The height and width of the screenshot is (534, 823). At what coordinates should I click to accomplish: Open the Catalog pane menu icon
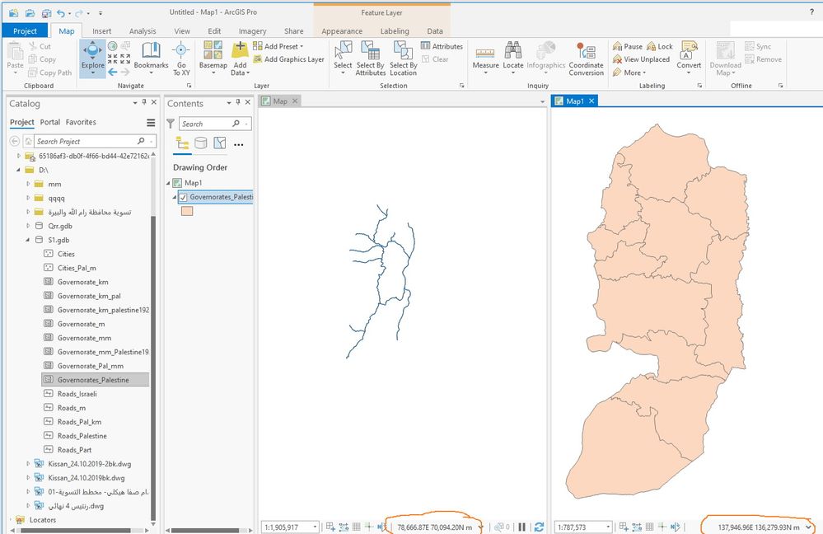point(151,122)
